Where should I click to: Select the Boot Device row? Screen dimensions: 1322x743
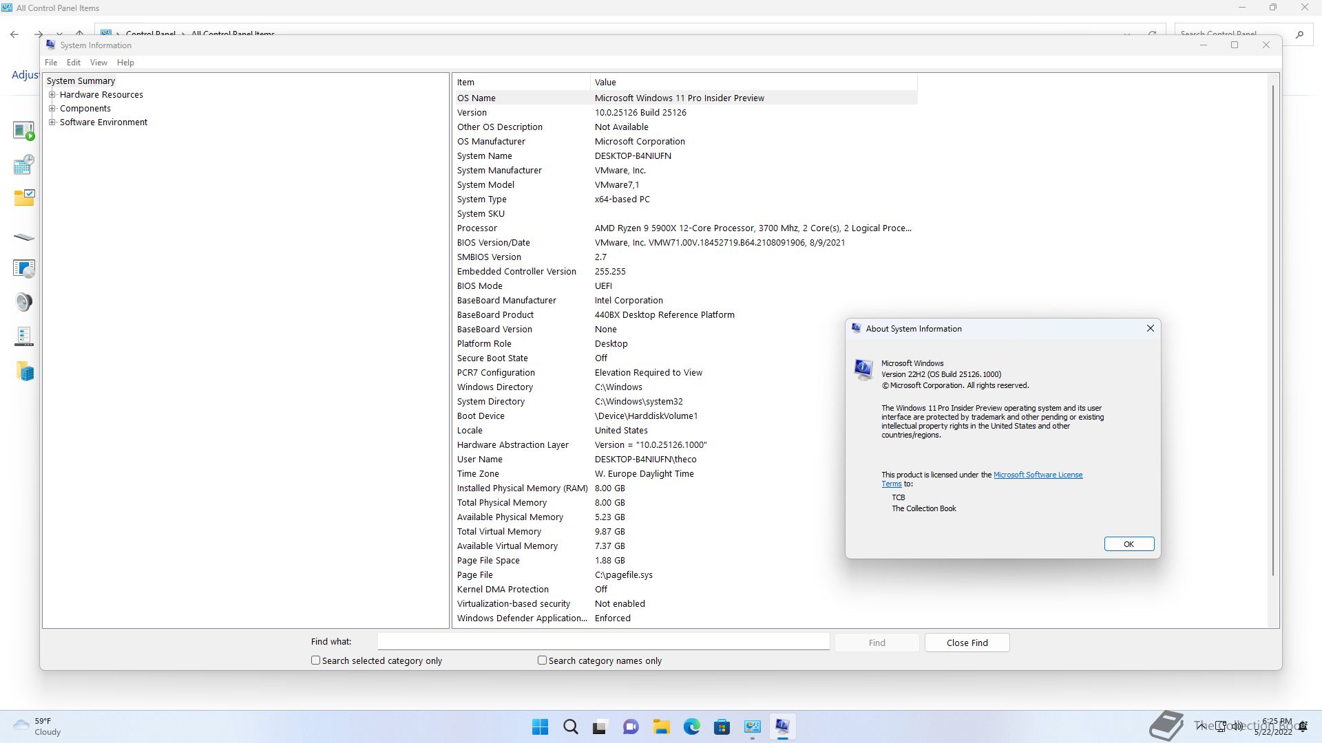[685, 416]
